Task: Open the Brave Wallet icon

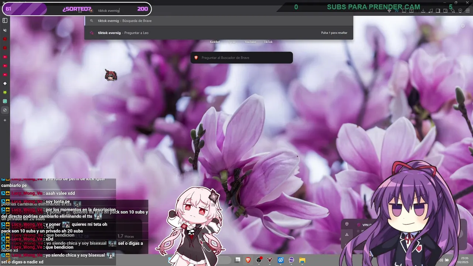Action: click(445, 11)
